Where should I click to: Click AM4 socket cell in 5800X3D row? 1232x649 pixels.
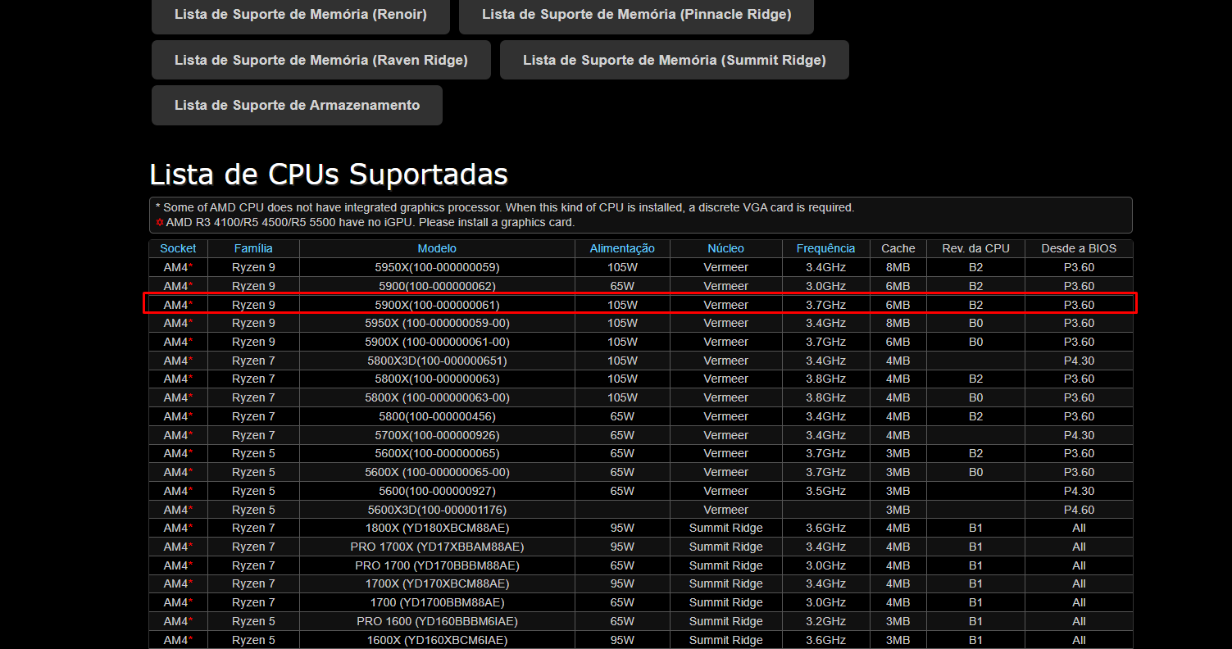178,361
